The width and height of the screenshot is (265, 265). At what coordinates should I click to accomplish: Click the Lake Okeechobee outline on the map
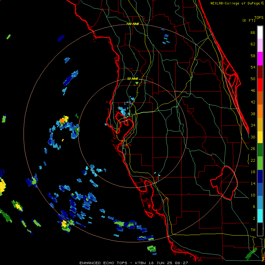click(224, 183)
